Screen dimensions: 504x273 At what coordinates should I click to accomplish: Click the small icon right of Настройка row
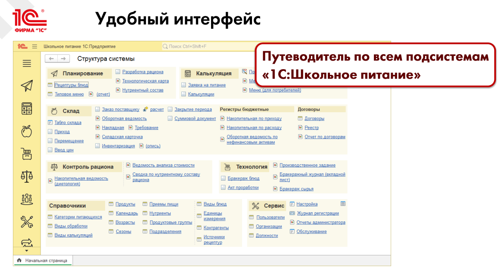coord(343,204)
